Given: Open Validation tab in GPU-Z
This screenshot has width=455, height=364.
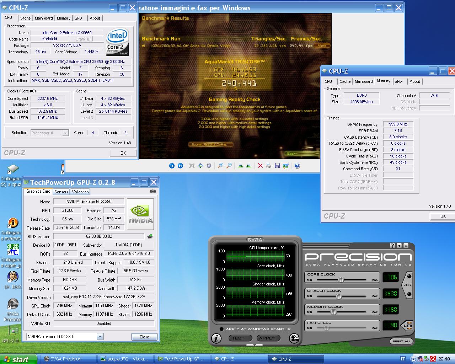Looking at the screenshot, I should 80,192.
